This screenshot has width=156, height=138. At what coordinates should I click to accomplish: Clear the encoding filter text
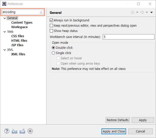coord(41,12)
